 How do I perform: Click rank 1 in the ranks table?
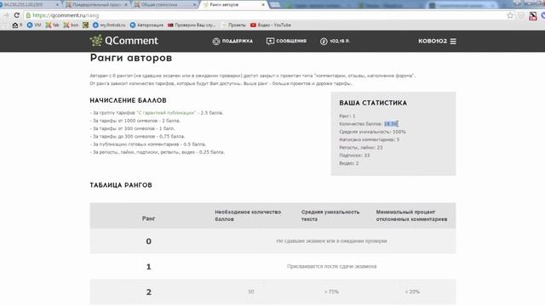[x=148, y=267]
